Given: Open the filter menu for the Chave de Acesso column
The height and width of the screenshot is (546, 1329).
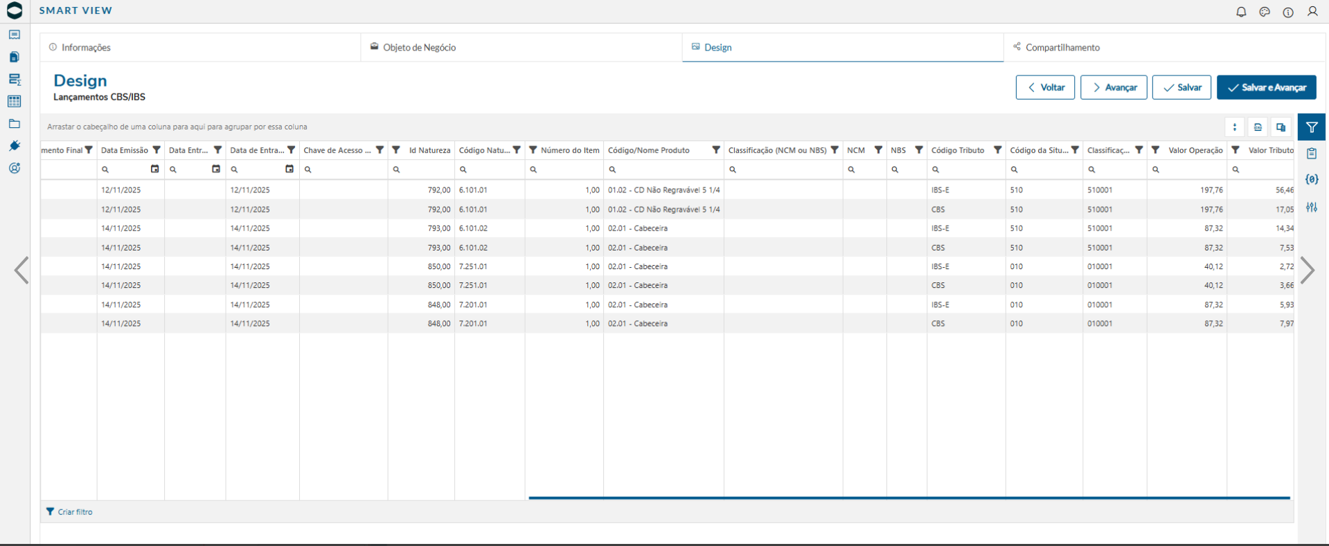Looking at the screenshot, I should click(x=380, y=150).
